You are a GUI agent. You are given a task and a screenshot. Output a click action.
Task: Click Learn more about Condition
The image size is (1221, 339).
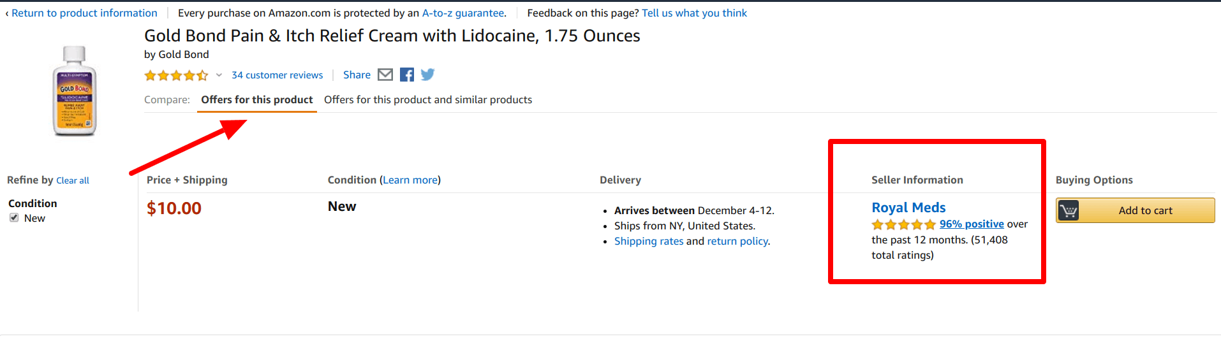[410, 180]
